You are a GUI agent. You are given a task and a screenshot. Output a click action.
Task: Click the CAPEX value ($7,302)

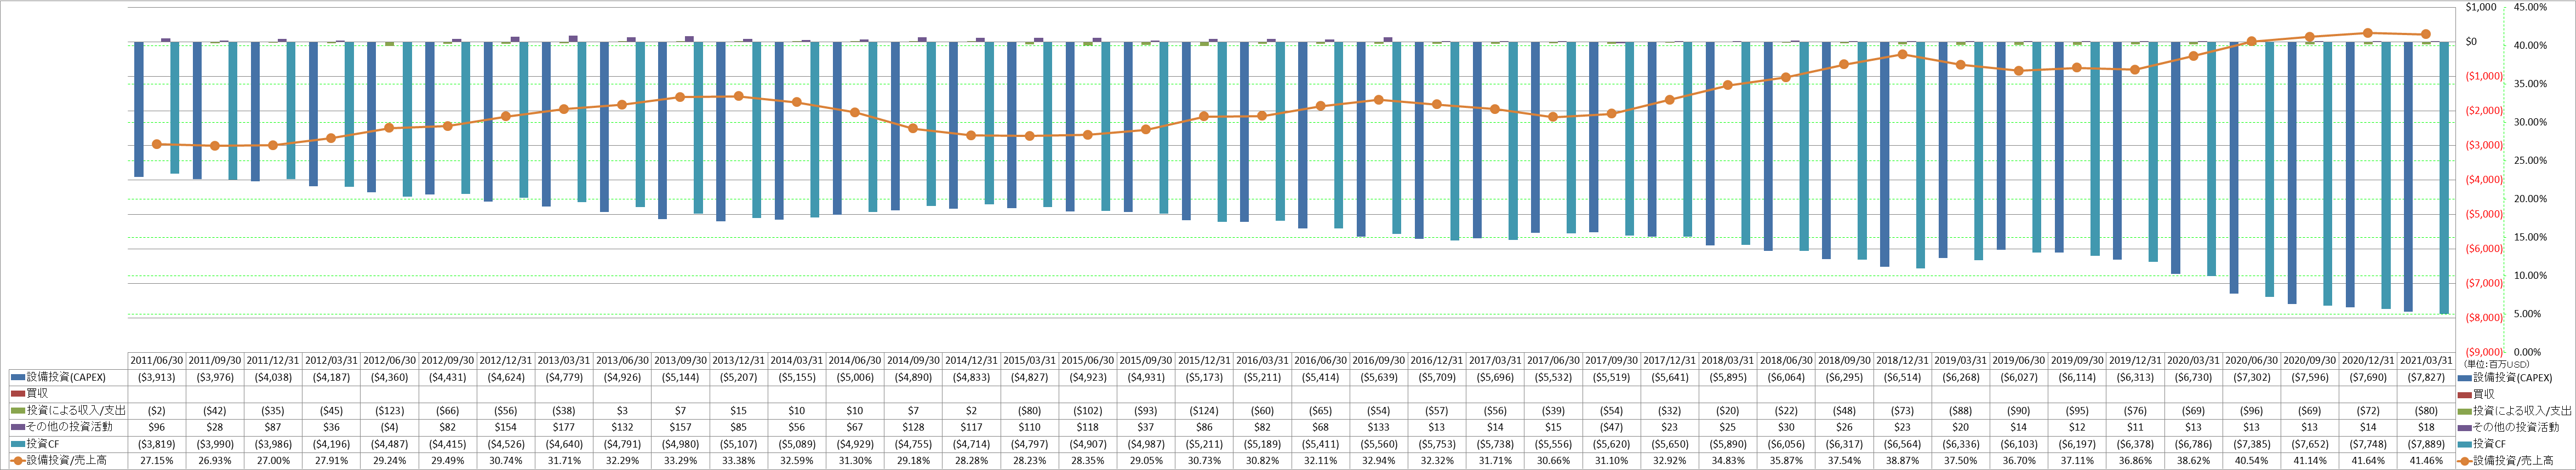pos(2251,378)
